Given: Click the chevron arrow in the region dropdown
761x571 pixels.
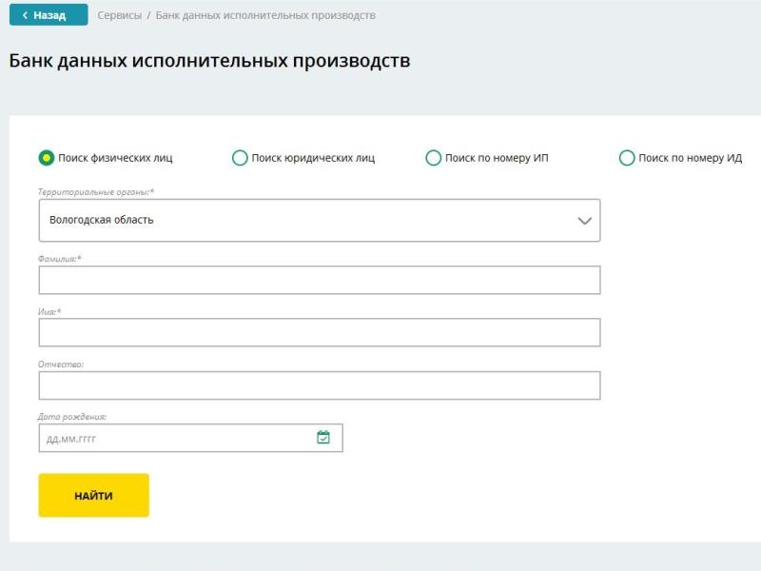Looking at the screenshot, I should click(x=584, y=221).
